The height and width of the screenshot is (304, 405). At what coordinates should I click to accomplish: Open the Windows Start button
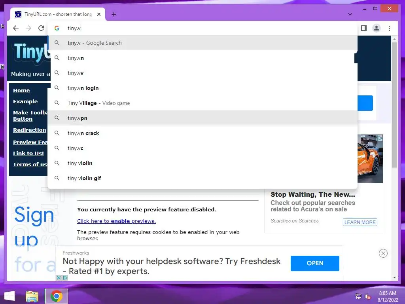[9, 296]
